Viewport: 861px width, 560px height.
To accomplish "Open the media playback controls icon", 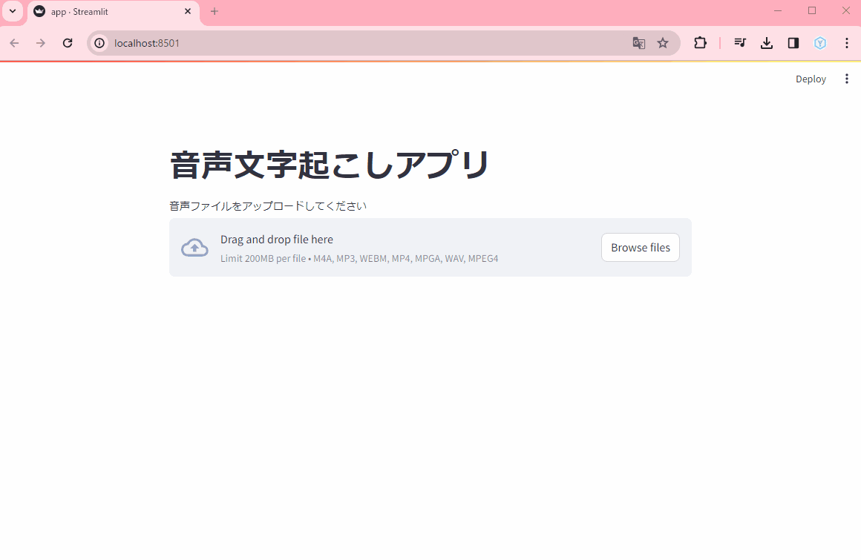I will coord(740,43).
